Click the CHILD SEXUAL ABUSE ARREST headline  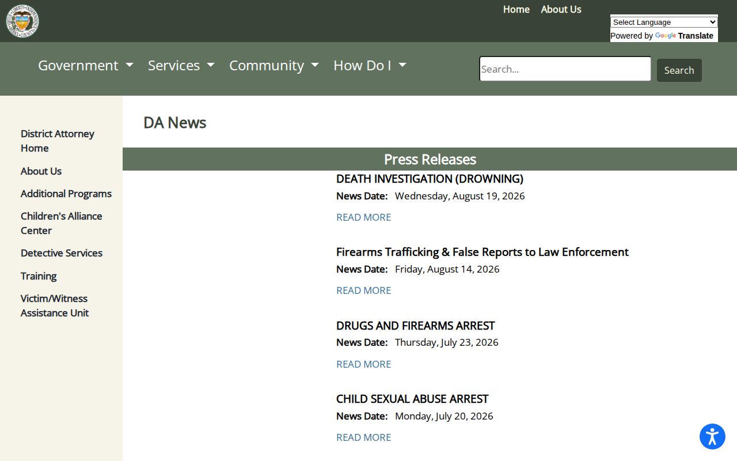412,399
